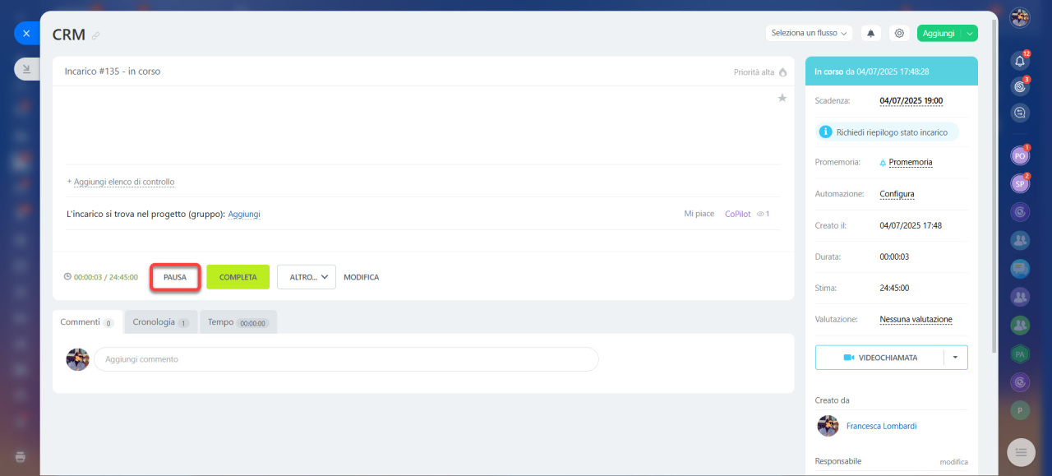
Task: Open the Seleziona un flusso dropdown
Action: [810, 33]
